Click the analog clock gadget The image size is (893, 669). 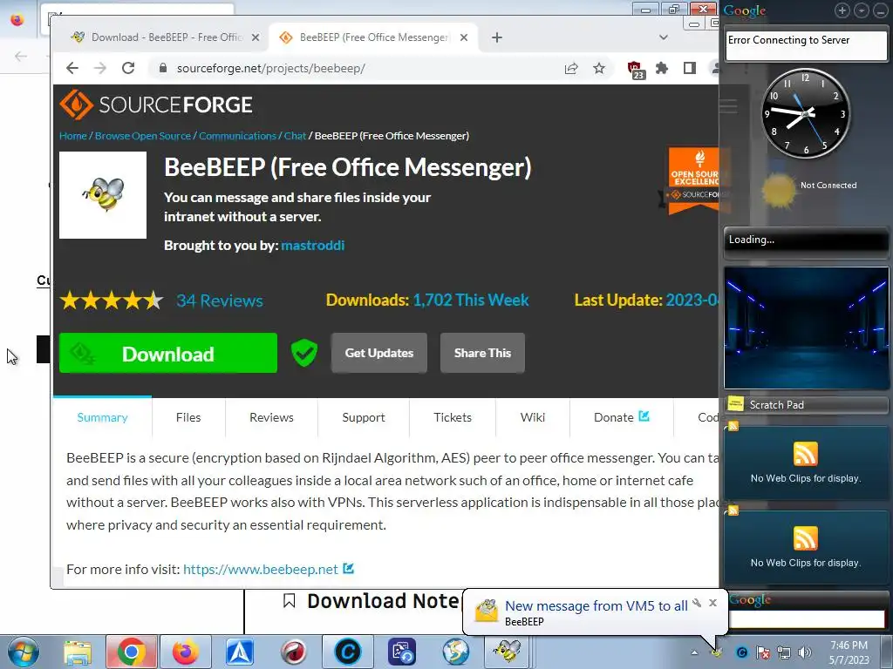click(806, 114)
